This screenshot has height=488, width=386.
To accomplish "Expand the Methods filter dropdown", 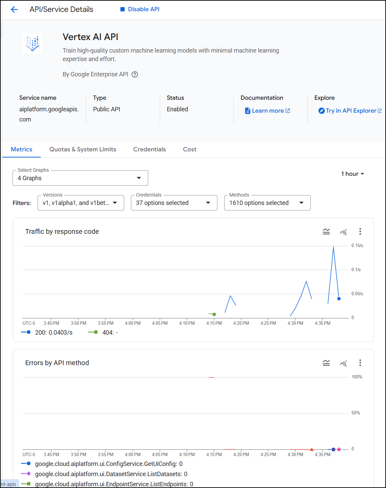I will (x=267, y=203).
